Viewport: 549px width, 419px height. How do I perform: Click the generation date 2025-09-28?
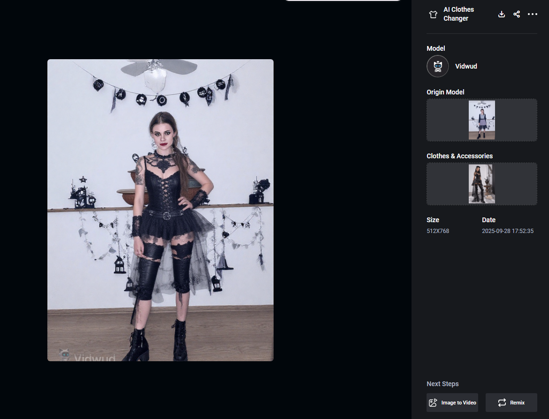(508, 231)
